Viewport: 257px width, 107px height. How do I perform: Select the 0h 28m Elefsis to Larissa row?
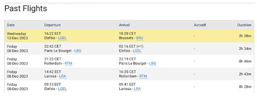(x=129, y=87)
